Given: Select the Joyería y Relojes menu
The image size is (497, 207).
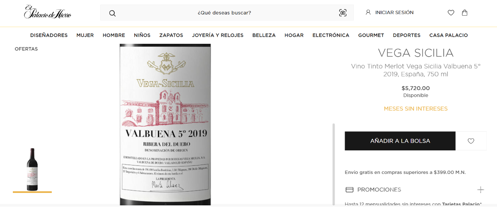Looking at the screenshot, I should [x=217, y=35].
